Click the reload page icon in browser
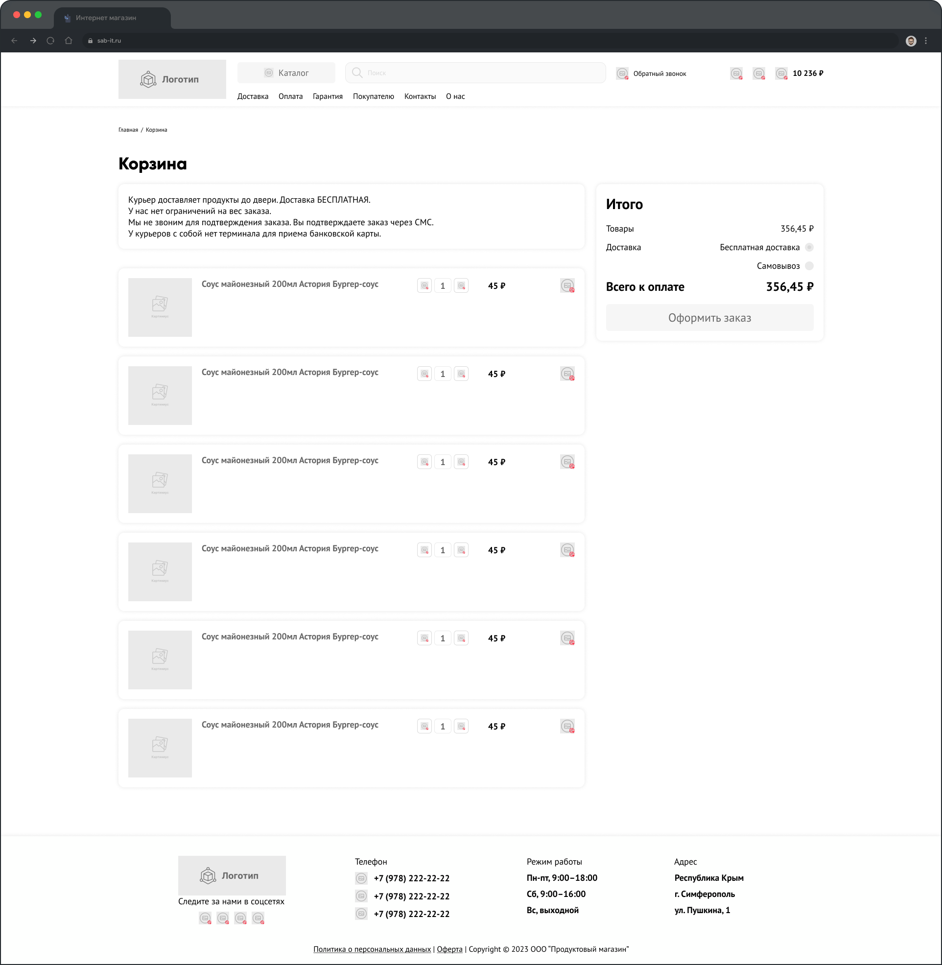 [50, 41]
